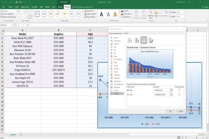Click the Insert Function fx icon
The image size is (209, 139).
28,25
